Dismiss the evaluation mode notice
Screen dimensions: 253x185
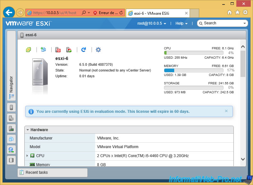coord(226,111)
